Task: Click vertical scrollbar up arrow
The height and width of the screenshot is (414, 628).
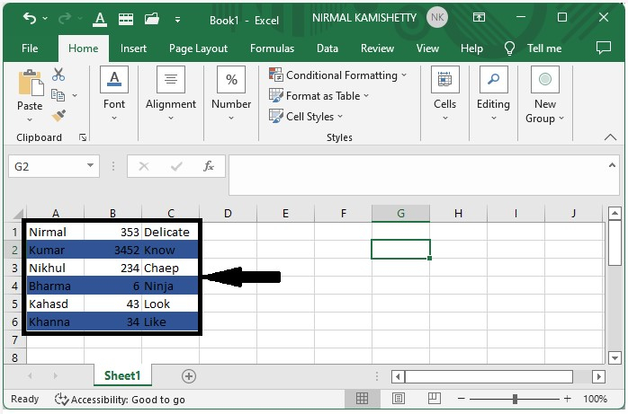Action: coord(615,214)
